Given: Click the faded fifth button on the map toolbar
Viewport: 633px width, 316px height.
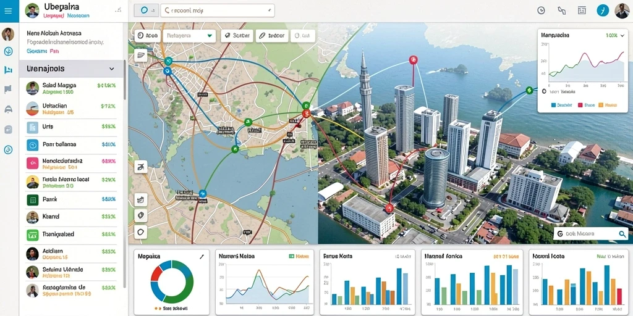Looking at the screenshot, I should [x=302, y=35].
